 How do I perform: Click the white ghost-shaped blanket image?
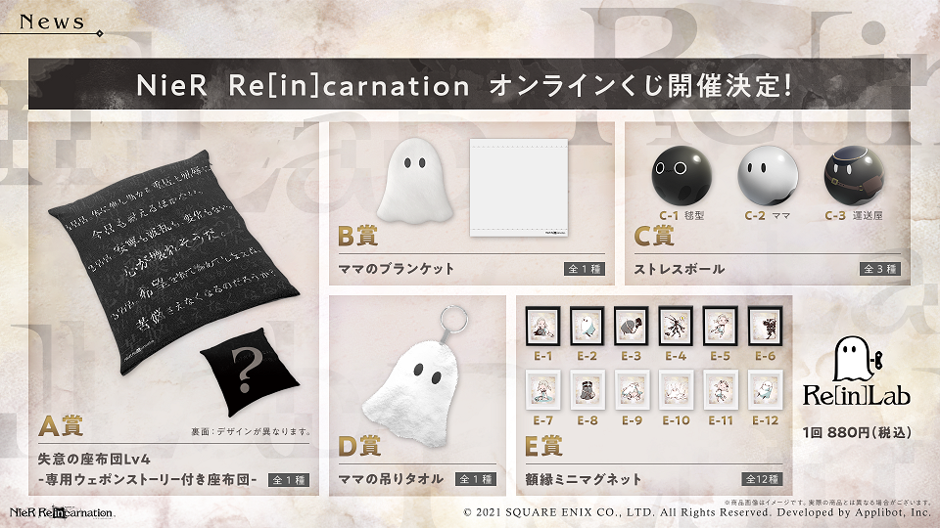(415, 181)
